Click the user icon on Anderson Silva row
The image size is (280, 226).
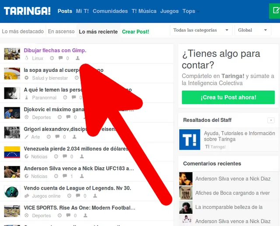[82, 176]
